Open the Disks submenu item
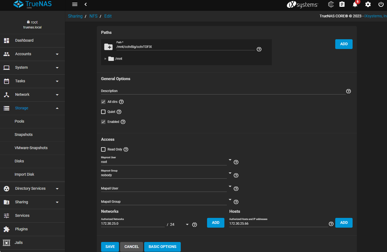 click(x=33, y=161)
